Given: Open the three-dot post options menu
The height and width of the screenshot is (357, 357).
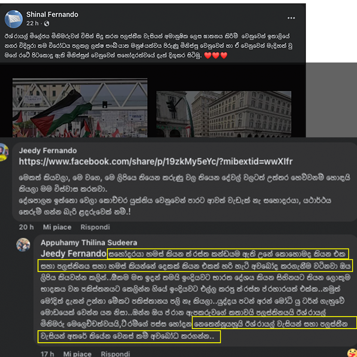Looking at the screenshot, I should pyautogui.click(x=291, y=18).
